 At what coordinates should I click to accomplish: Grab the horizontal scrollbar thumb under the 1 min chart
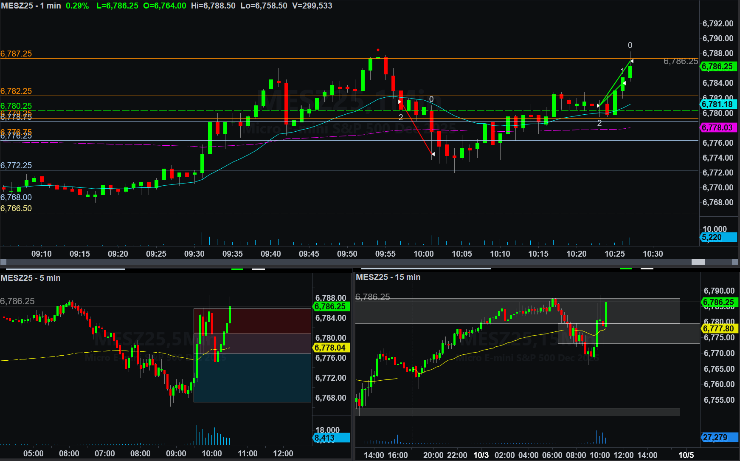(x=698, y=262)
